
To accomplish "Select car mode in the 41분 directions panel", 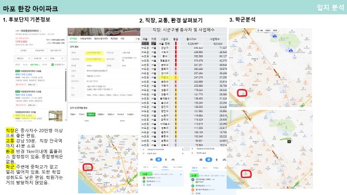I will coord(201,159).
